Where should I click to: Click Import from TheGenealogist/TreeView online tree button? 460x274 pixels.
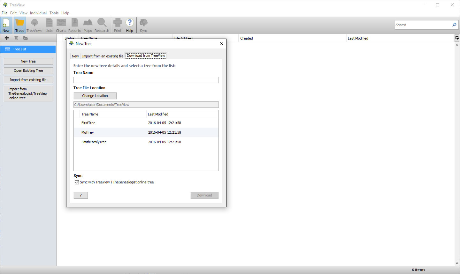pos(28,93)
